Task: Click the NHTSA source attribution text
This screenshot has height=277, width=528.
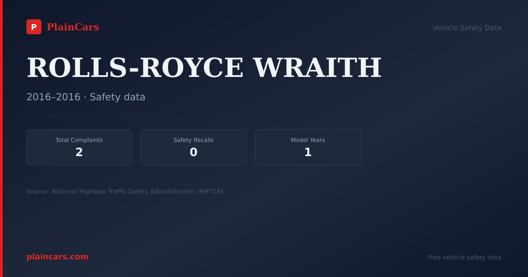Action: click(125, 191)
